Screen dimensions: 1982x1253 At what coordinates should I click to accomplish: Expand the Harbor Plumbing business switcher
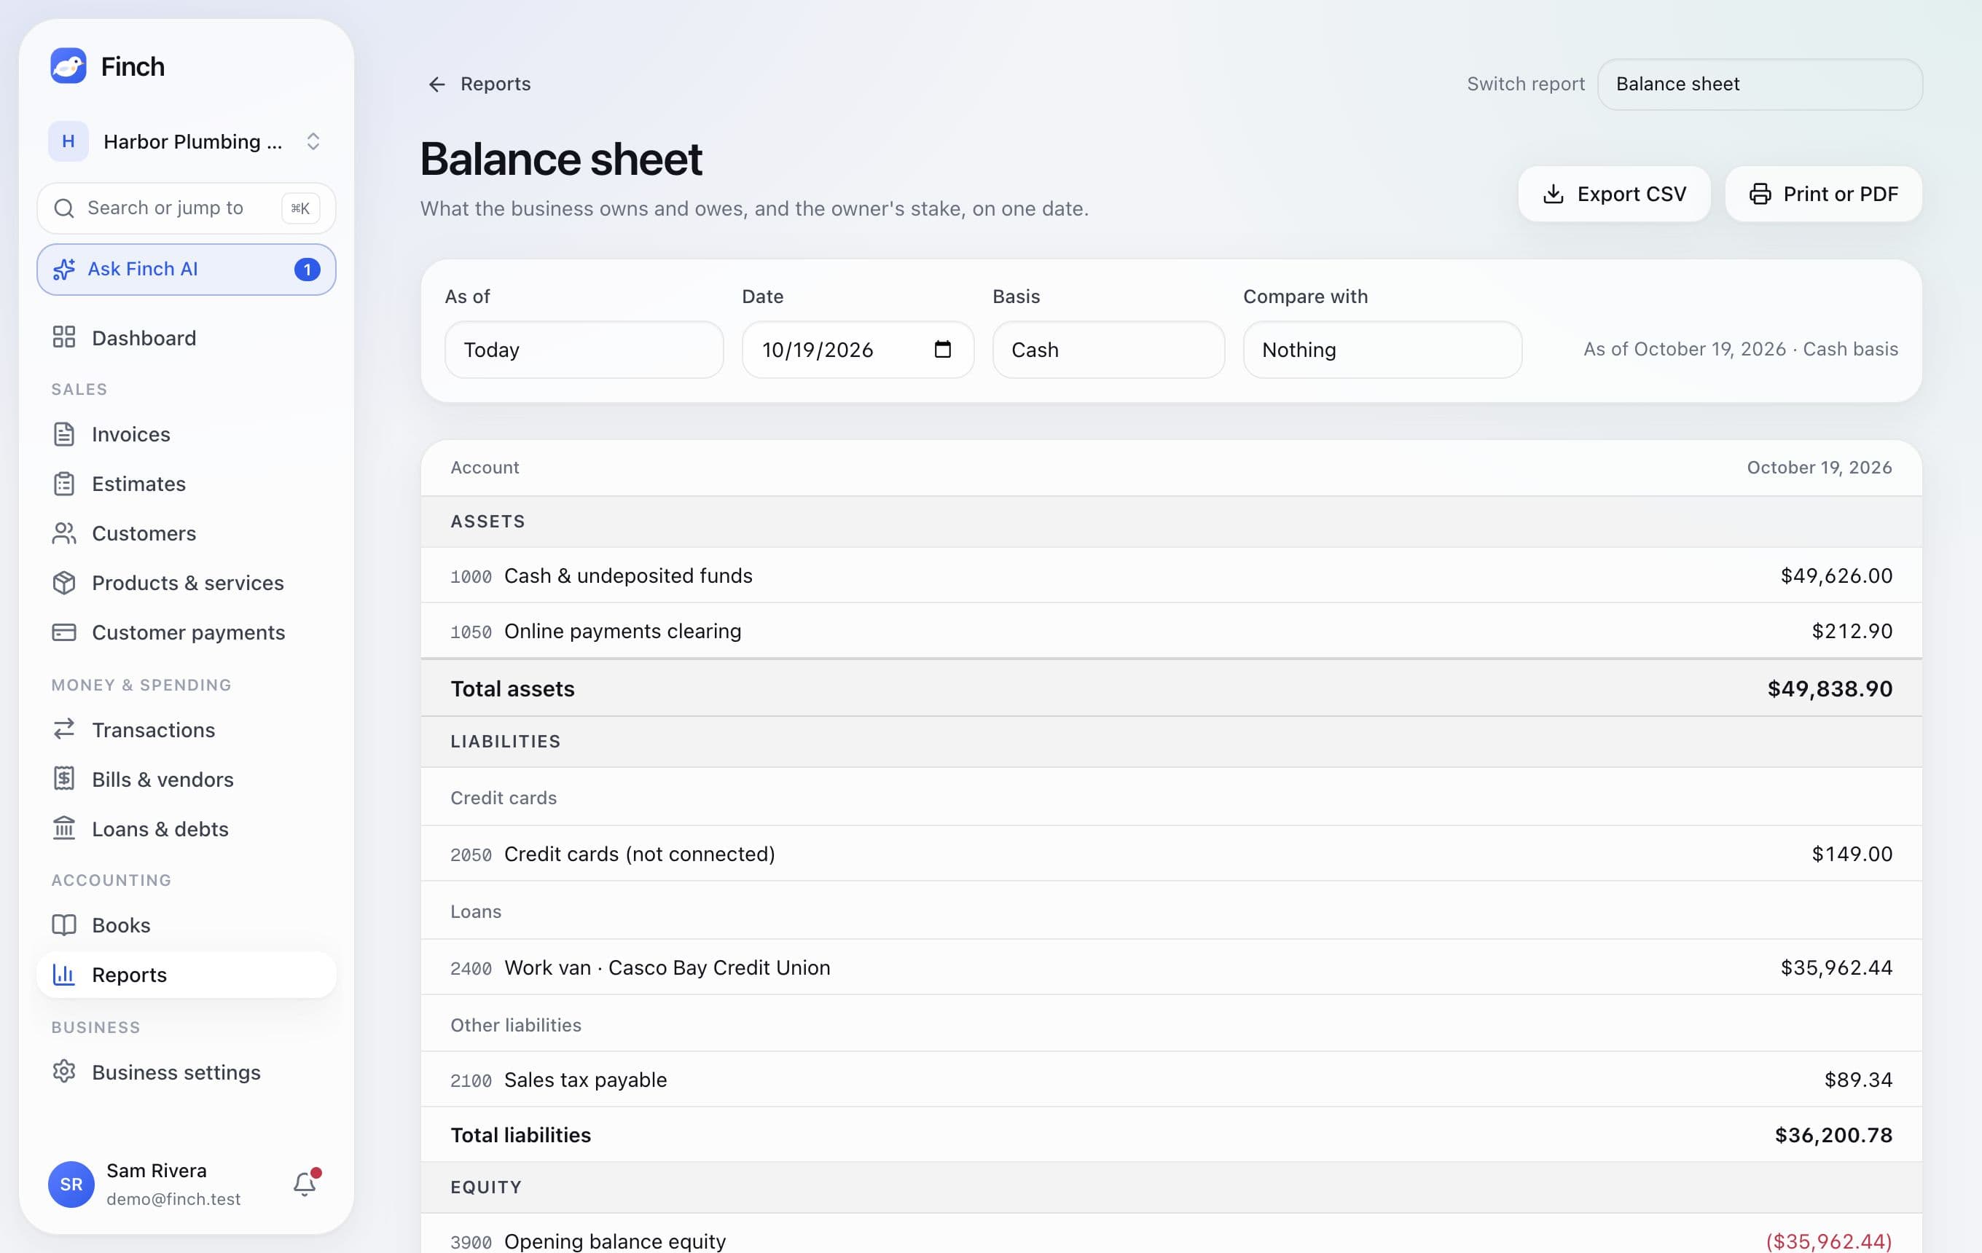tap(186, 141)
